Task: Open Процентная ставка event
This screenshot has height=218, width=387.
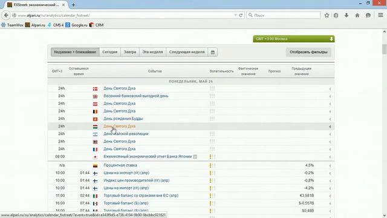Action: coord(120,165)
